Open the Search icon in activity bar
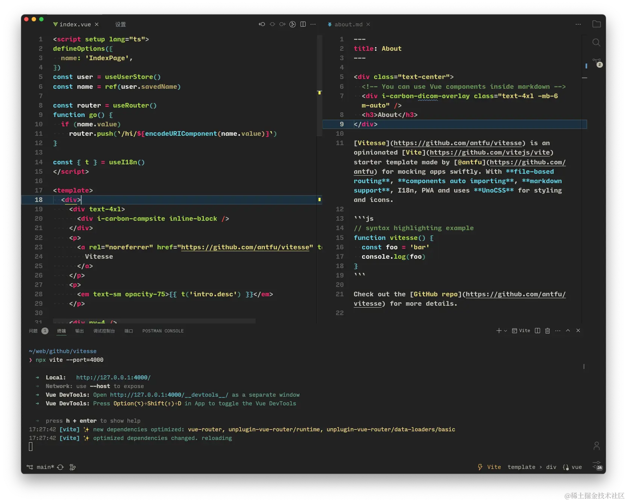The width and height of the screenshot is (627, 502). point(596,42)
